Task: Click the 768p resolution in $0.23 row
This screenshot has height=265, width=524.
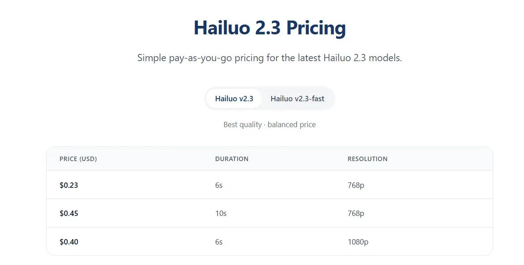Action: point(356,185)
